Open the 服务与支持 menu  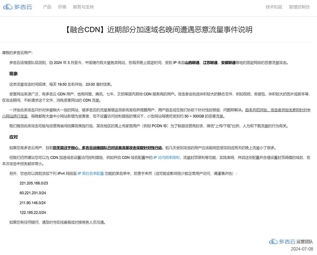coord(83,7)
